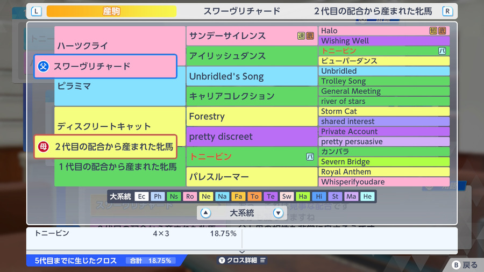The height and width of the screenshot is (272, 484).
Task: Select the スワーヴリチャード header tab
Action: 241,11
